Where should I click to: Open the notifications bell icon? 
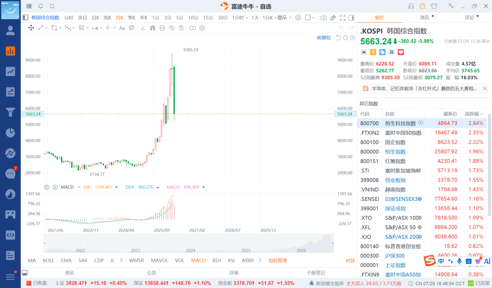(x=41, y=6)
